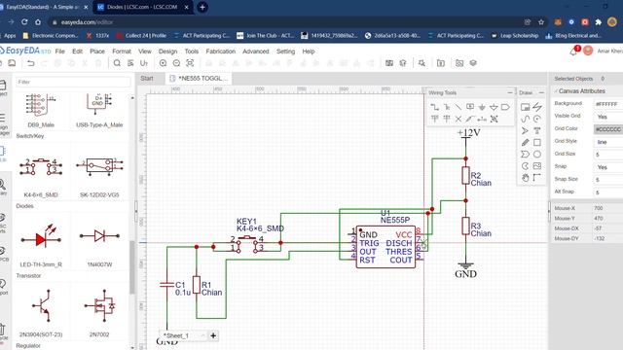Screen dimensions: 623x350
Task: Select the Net Port tool
Action: [x=505, y=107]
